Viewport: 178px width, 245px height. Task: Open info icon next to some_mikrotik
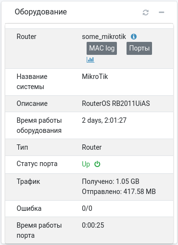click(134, 37)
